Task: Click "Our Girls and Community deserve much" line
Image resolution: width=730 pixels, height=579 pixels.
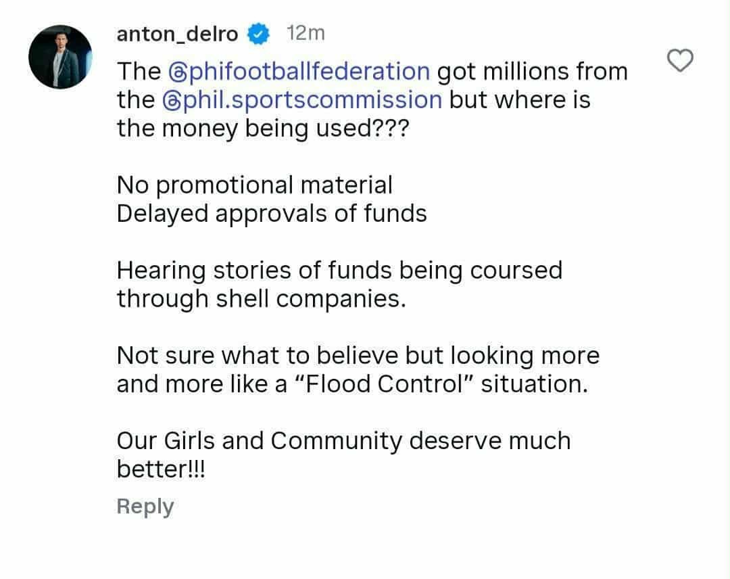Action: (343, 441)
